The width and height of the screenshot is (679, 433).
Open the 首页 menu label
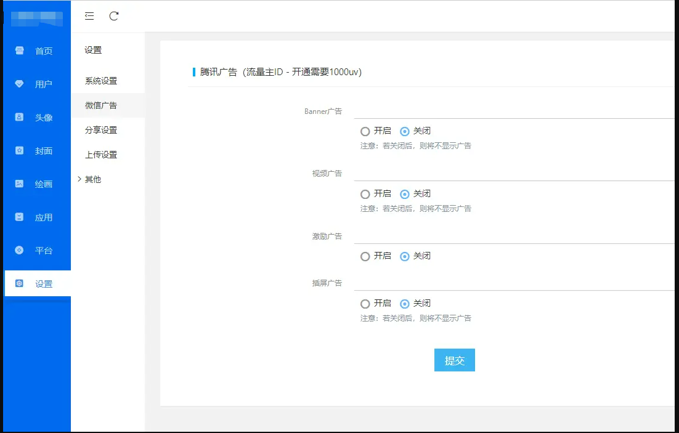44,51
